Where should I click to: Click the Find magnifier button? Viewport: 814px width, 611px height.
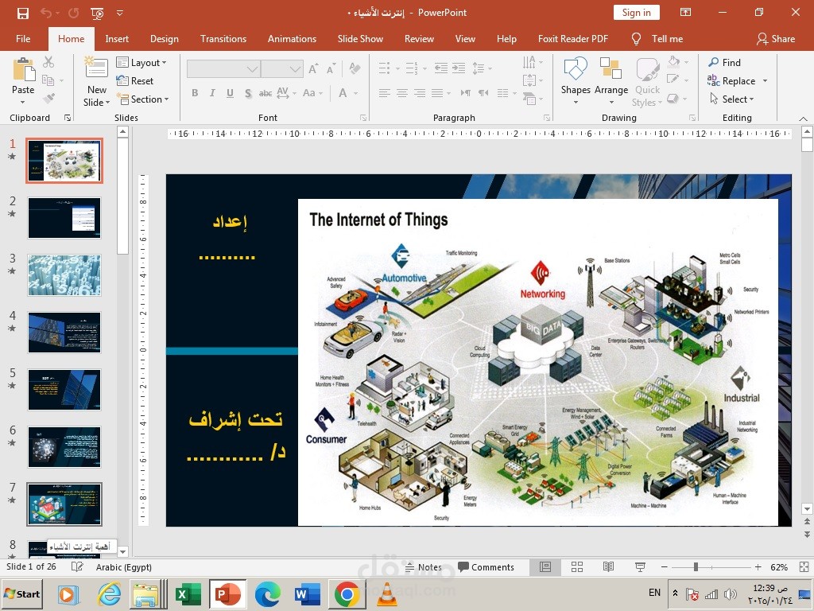click(725, 62)
